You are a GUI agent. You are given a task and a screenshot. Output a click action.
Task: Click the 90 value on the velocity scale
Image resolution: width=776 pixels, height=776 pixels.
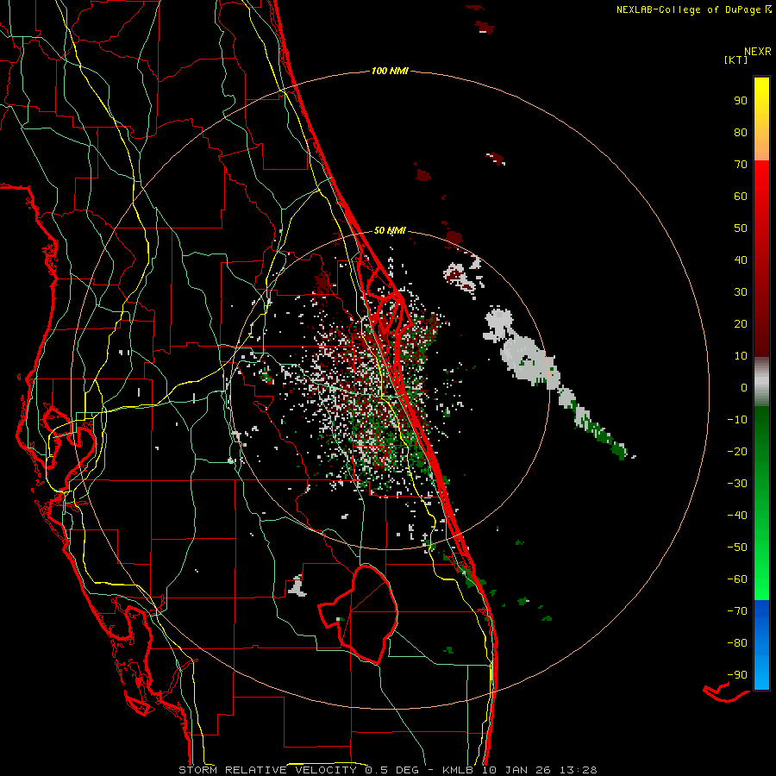(741, 101)
